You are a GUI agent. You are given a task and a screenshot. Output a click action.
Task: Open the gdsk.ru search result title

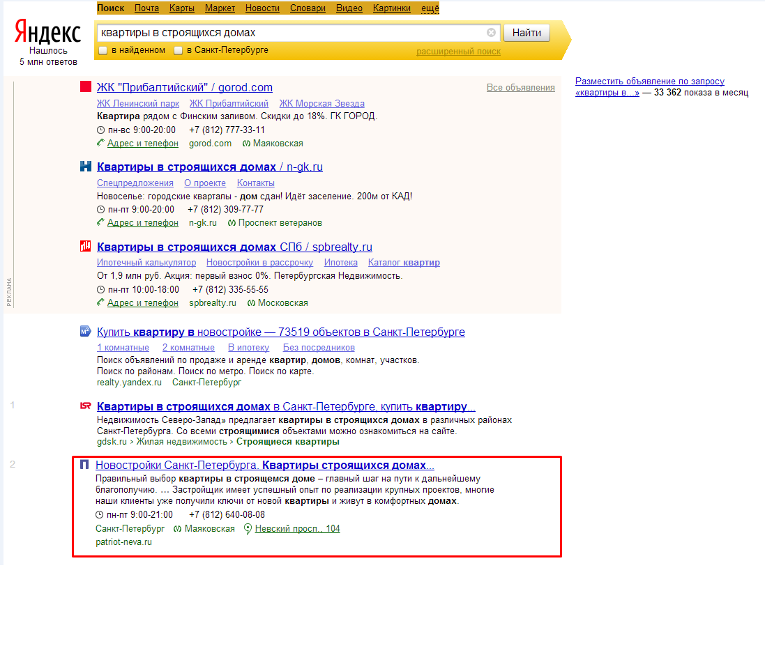coord(286,406)
